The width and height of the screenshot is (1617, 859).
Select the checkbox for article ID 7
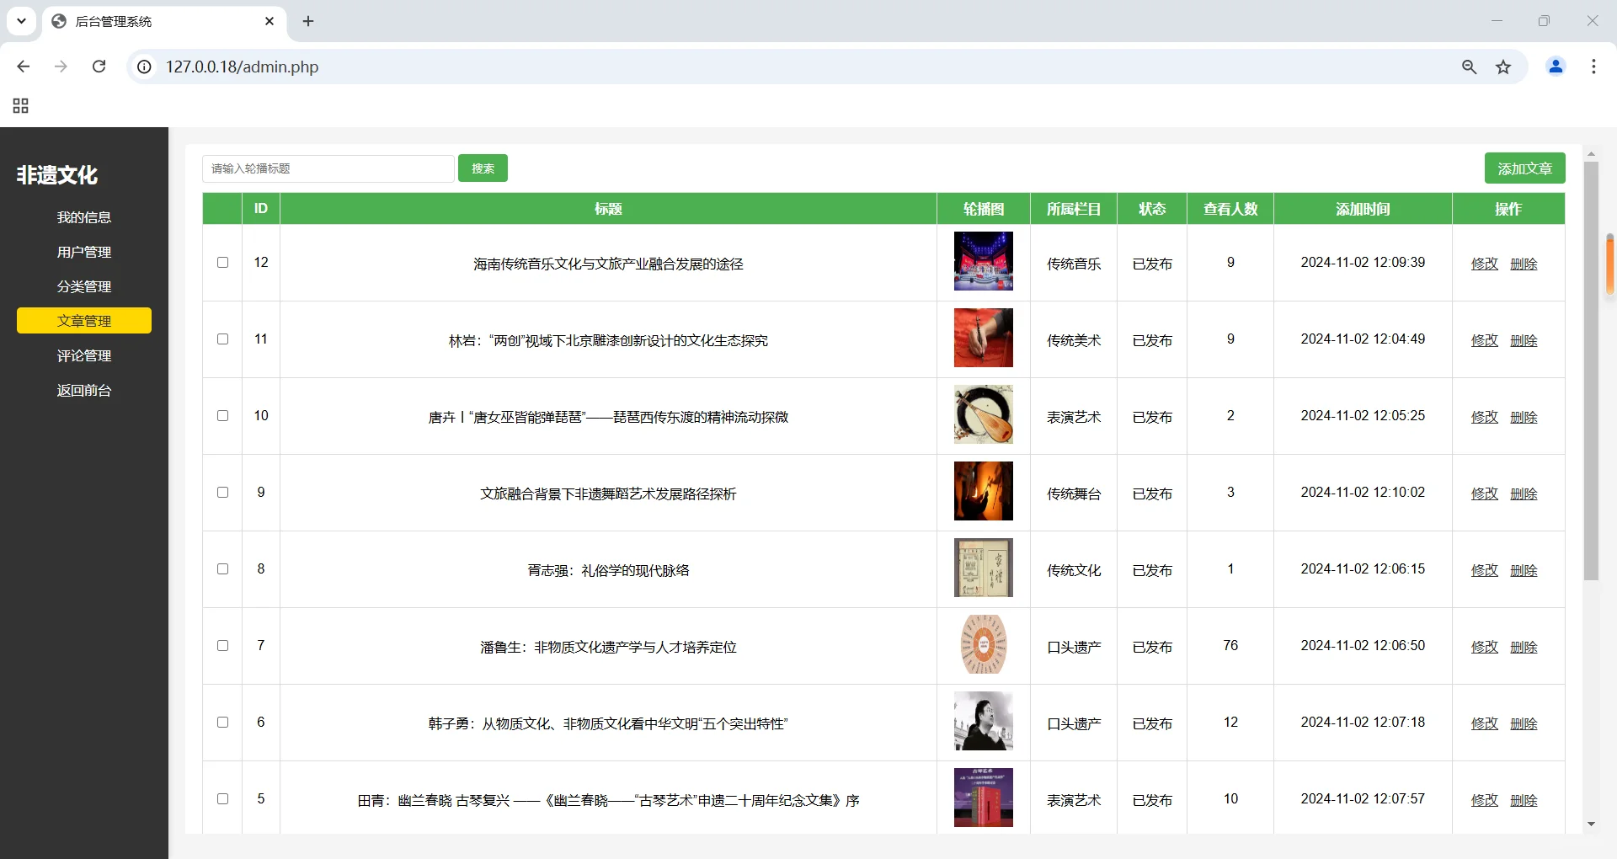[x=222, y=645]
